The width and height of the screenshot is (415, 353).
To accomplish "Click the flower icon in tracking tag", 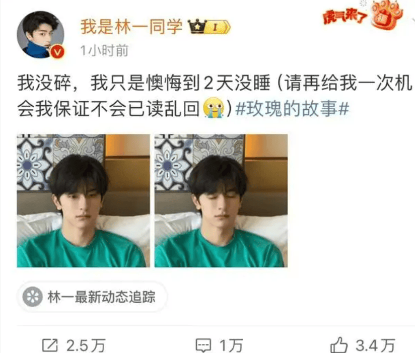I will click(33, 297).
